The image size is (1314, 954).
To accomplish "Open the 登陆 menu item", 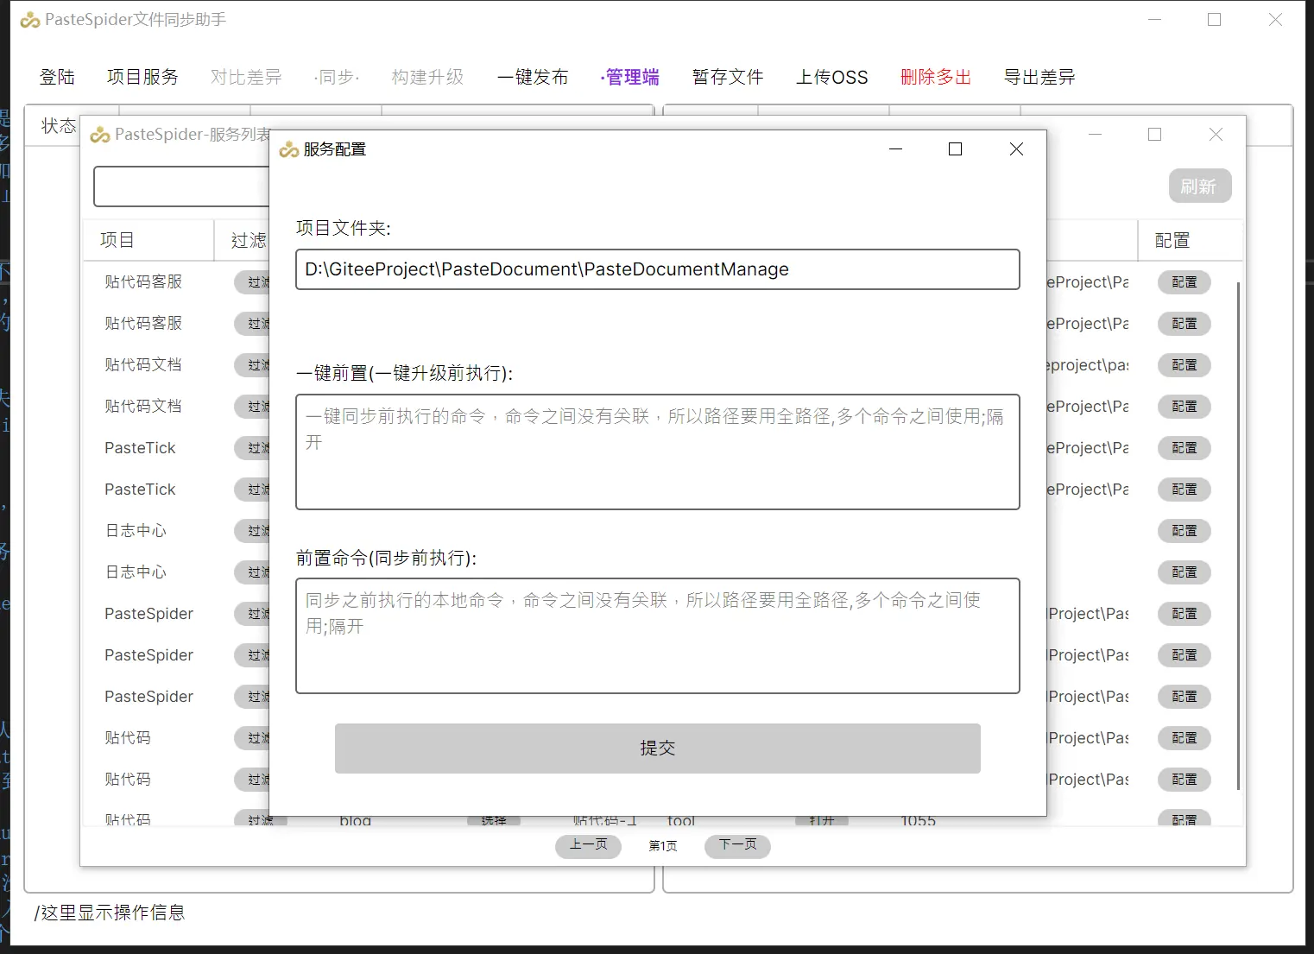I will coord(57,77).
